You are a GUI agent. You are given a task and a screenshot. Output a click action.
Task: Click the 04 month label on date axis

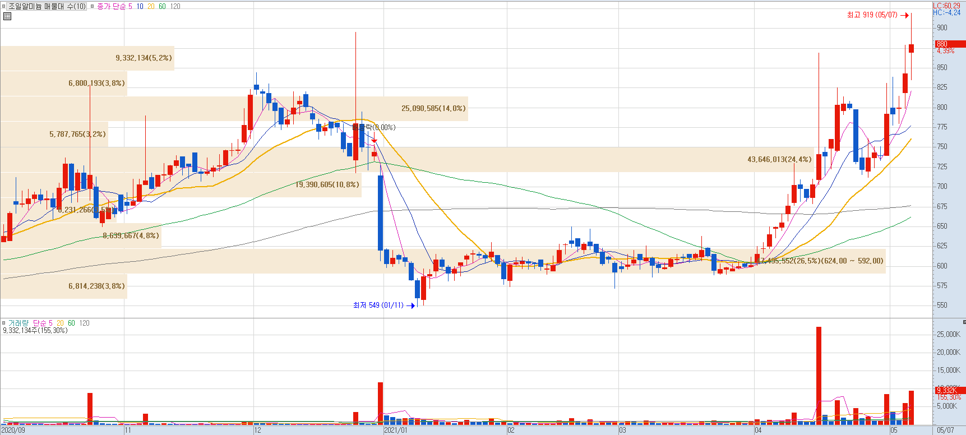pyautogui.click(x=758, y=431)
